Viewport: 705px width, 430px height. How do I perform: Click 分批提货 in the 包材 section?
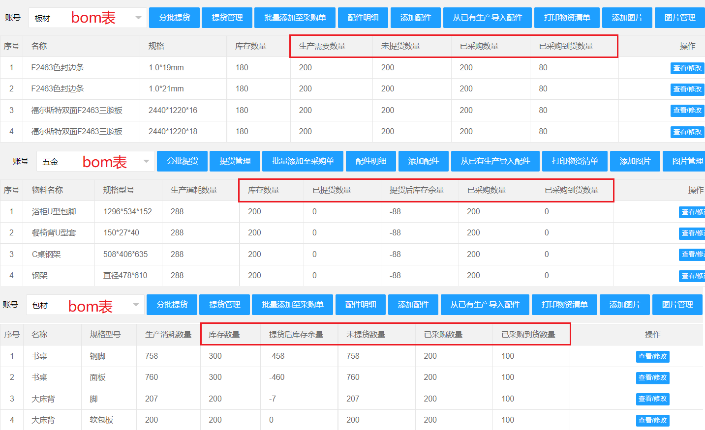172,305
